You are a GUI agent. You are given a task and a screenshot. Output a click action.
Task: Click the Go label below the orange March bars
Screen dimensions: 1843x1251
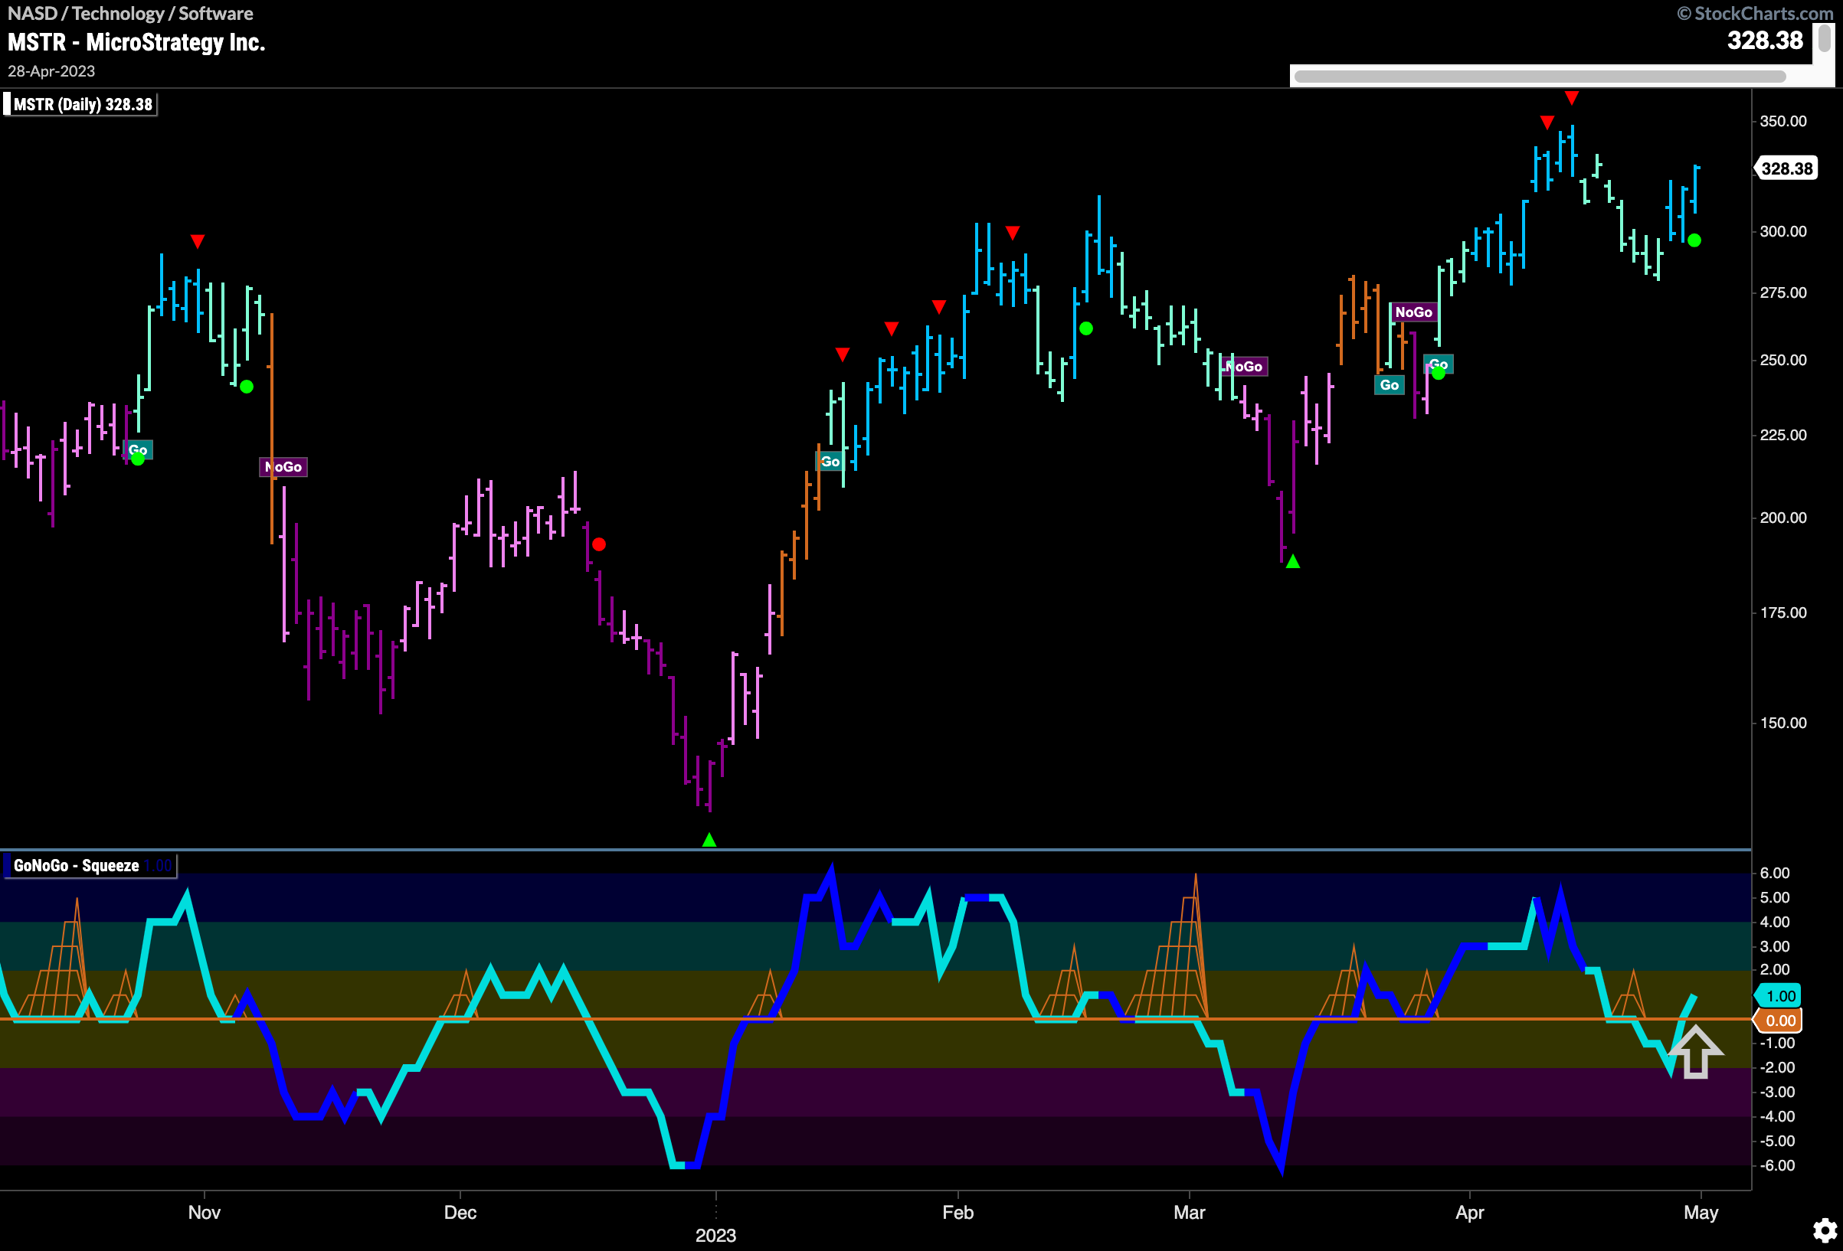click(x=1390, y=385)
